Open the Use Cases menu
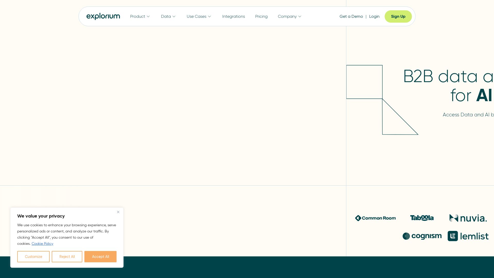Viewport: 494px width, 278px height. [x=196, y=16]
